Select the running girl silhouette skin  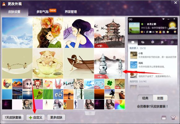tap(109, 94)
